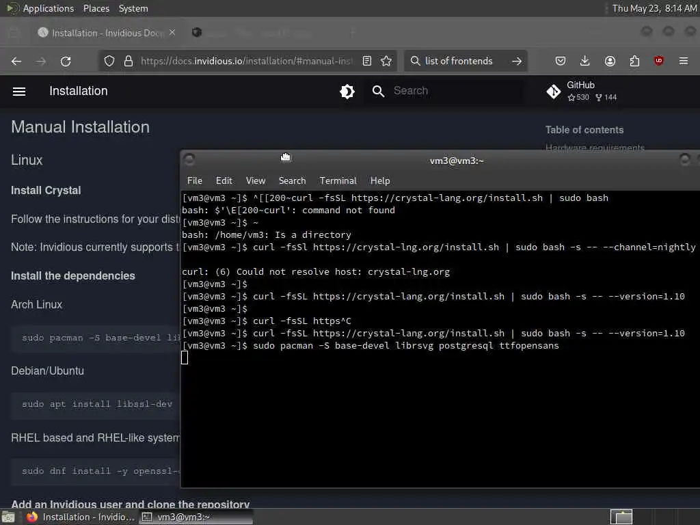Open the Applications menu in top panel
Image resolution: width=700 pixels, height=525 pixels.
pyautogui.click(x=49, y=8)
